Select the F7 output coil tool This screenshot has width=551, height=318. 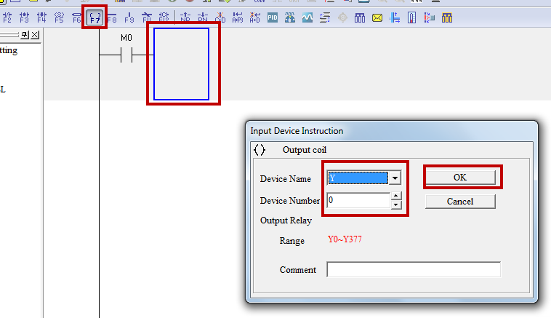coord(94,17)
